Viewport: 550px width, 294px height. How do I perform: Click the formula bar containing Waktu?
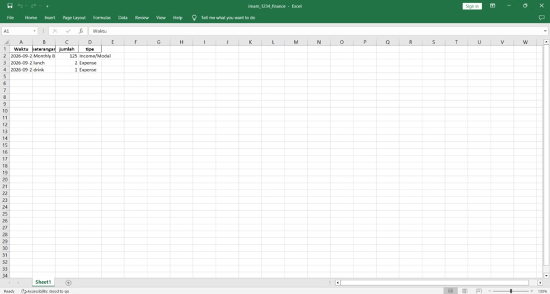316,31
